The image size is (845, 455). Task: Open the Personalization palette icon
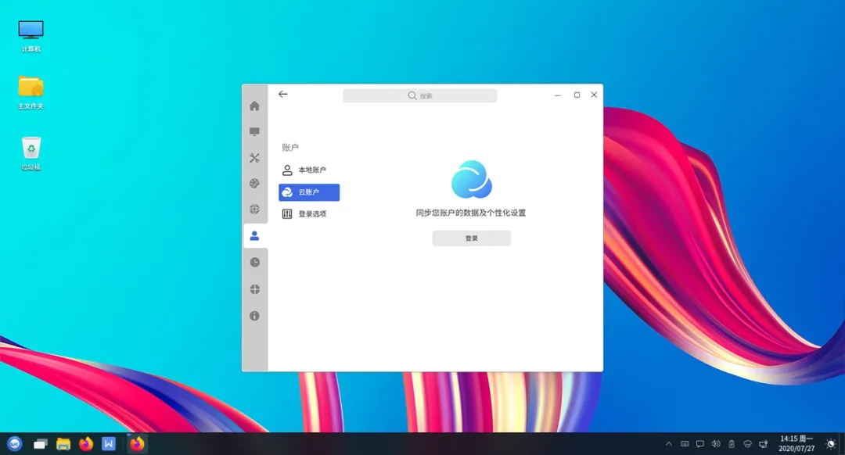tap(253, 184)
